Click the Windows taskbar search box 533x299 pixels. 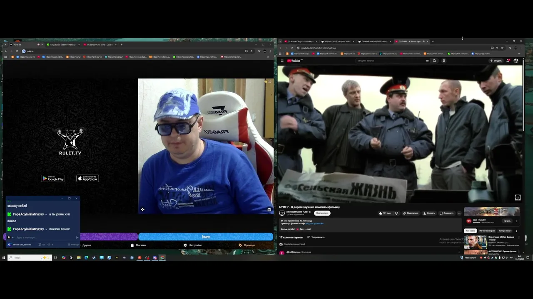point(30,257)
